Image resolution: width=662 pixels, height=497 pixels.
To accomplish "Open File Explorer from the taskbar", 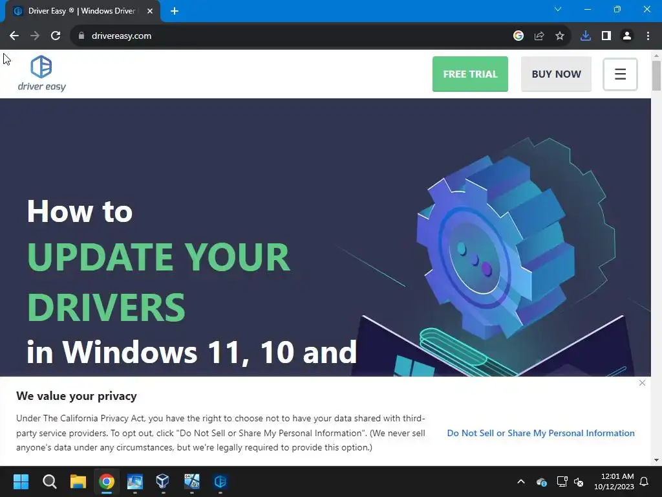I will pos(78,481).
